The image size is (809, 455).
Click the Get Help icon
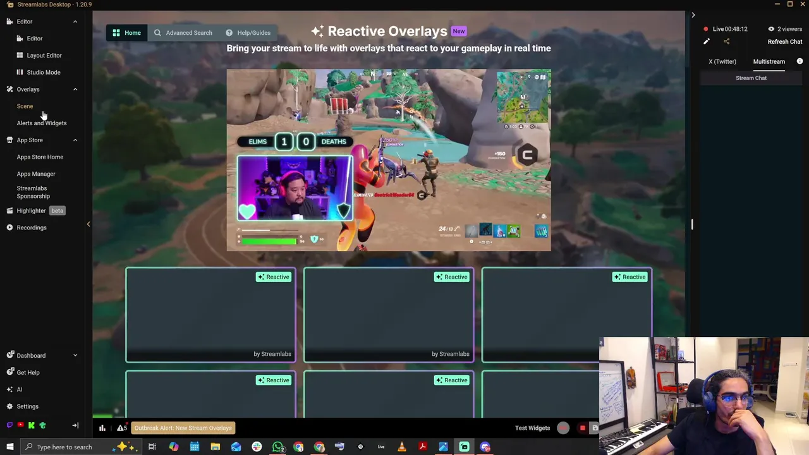tap(9, 372)
